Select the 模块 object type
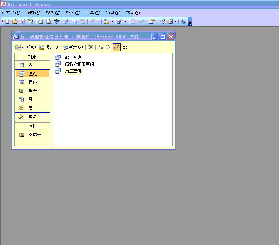 click(x=32, y=117)
